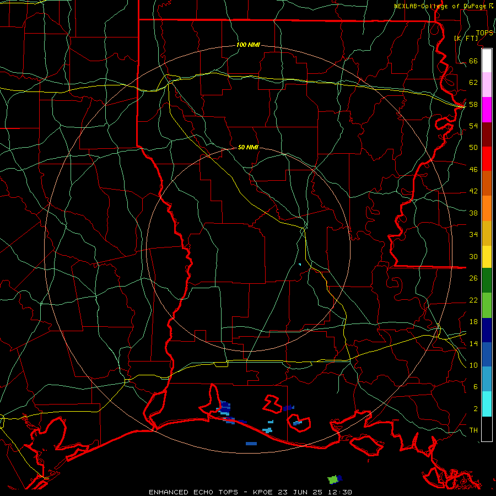Click the 34 legend value
496x496 pixels.
pyautogui.click(x=473, y=235)
